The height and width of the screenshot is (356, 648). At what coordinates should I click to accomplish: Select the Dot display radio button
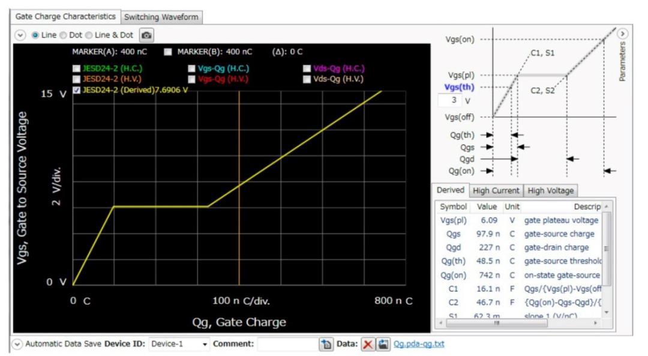[63, 35]
